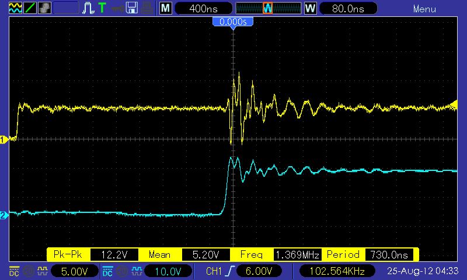Click the Freq measurement label
The width and height of the screenshot is (467, 280).
252,255
